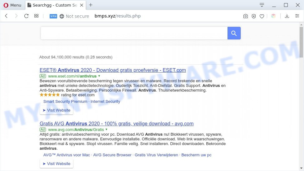304x171 pixels.
Task: Open Speed Dial start page grid icon
Action: (36, 16)
